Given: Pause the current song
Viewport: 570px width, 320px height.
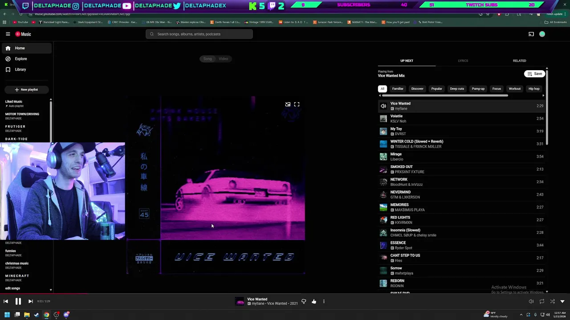Looking at the screenshot, I should pyautogui.click(x=18, y=301).
